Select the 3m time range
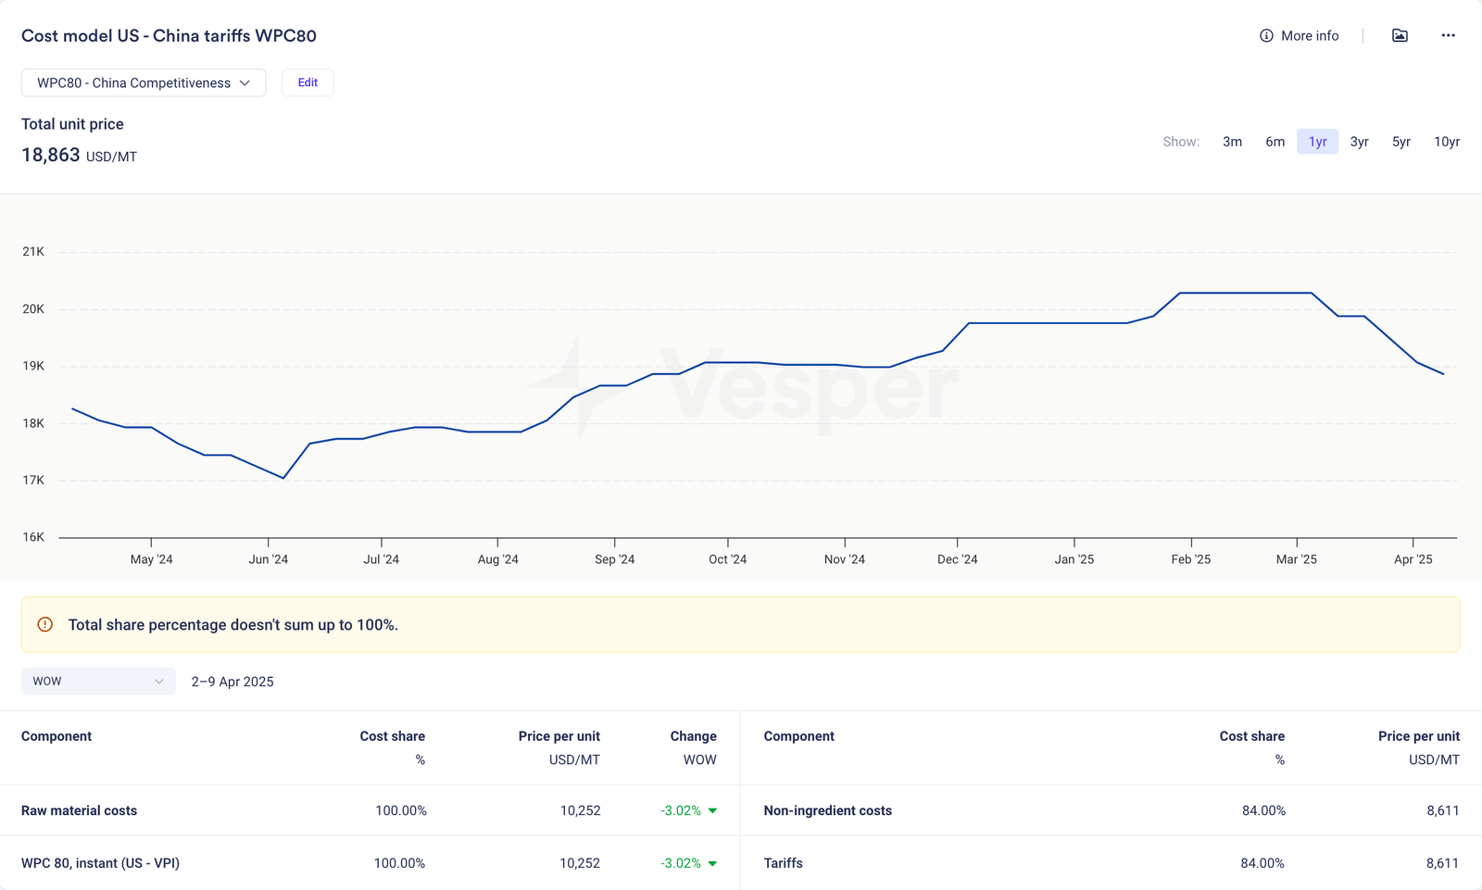The height and width of the screenshot is (890, 1482). coord(1232,142)
